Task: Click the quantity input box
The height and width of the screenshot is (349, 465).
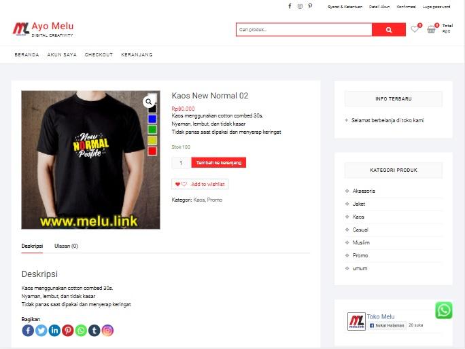Action: click(181, 163)
